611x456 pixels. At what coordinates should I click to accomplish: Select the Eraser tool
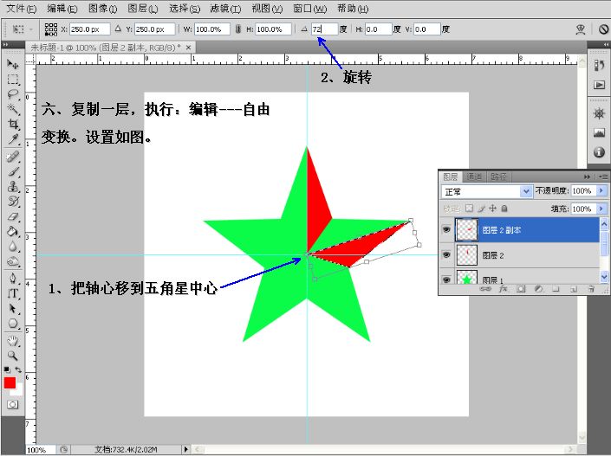[13, 216]
